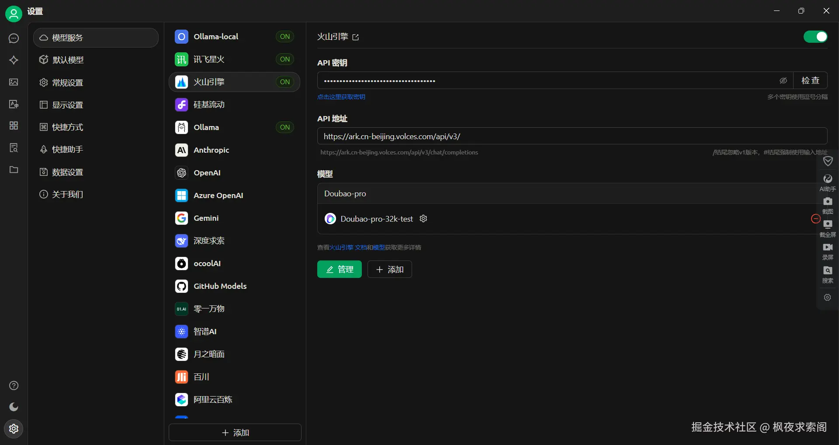Add a provider with bottom 添加 button
Viewport: 839px width, 445px height.
[235, 432]
